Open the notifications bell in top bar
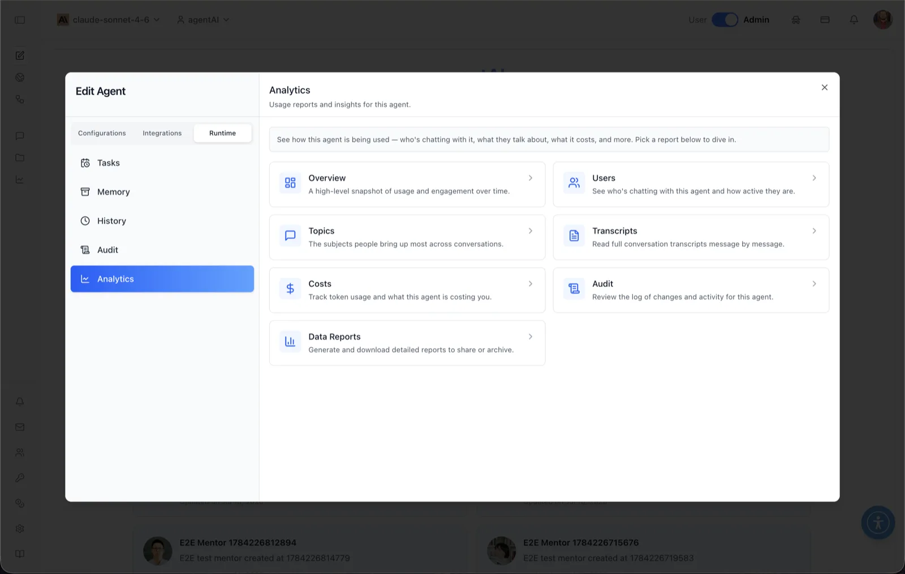Viewport: 905px width, 574px height. [854, 20]
